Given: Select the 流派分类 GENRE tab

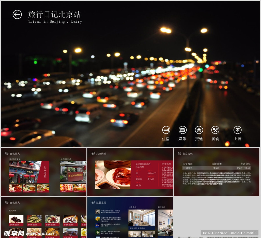Looking at the screenshot, I should pyautogui.click(x=216, y=166).
